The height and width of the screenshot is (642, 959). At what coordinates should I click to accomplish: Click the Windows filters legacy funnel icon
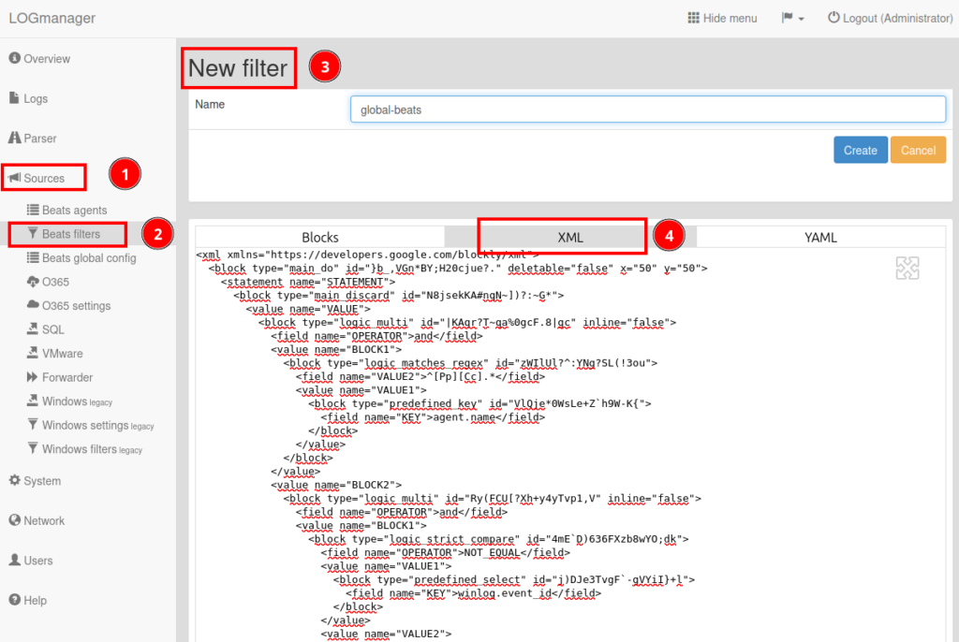(33, 448)
